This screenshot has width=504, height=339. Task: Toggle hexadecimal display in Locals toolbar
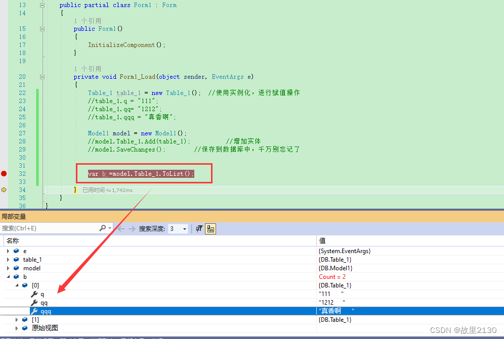(x=210, y=228)
